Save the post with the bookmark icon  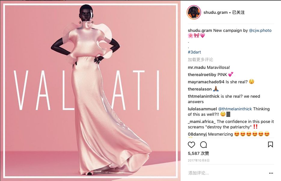[x=270, y=144]
